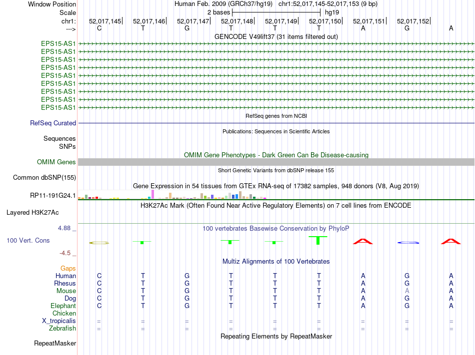Click the Elephant species label
This screenshot has width=475, height=355.
[63, 306]
